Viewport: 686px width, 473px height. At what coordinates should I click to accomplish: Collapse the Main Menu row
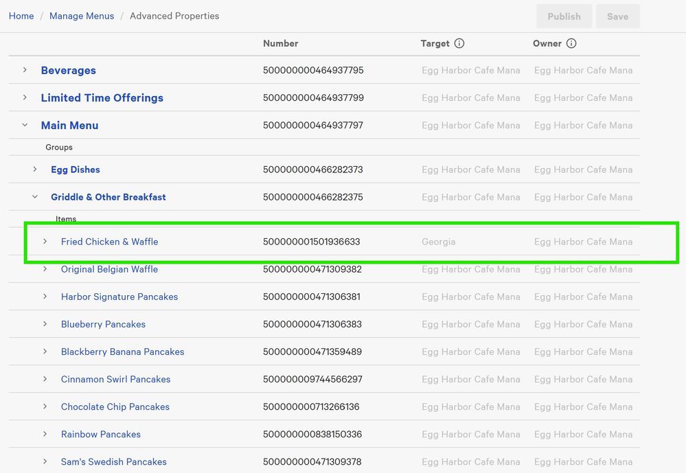point(25,125)
